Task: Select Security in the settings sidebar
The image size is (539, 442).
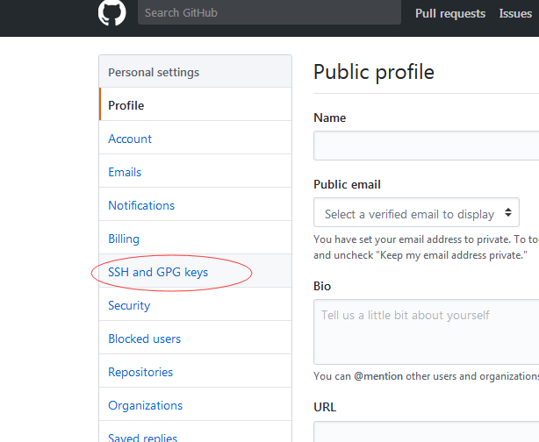Action: (x=129, y=305)
